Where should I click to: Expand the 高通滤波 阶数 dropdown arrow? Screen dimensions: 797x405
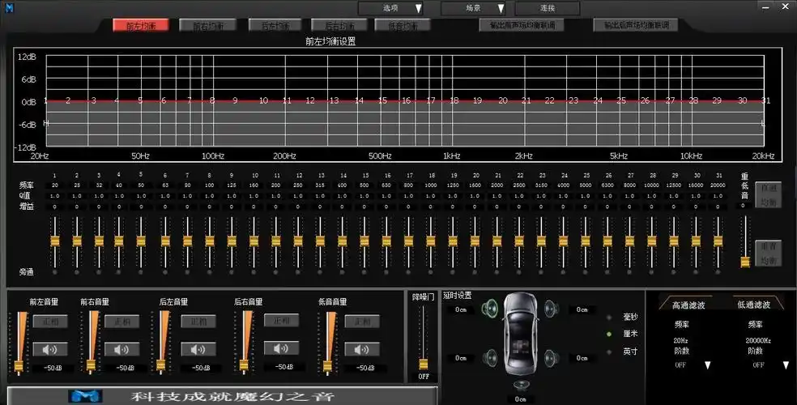706,365
